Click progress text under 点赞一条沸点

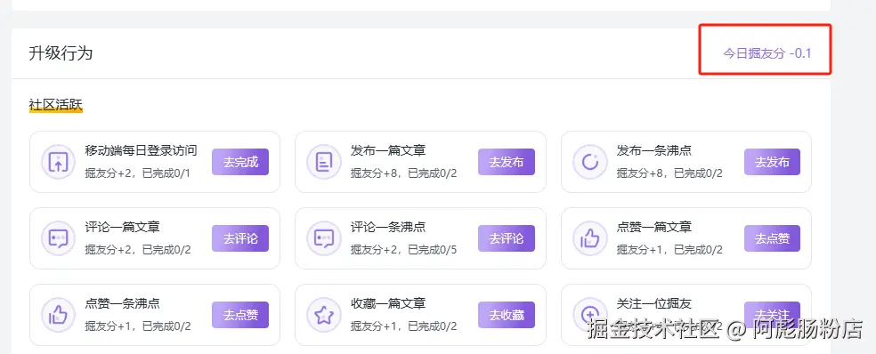pos(138,326)
